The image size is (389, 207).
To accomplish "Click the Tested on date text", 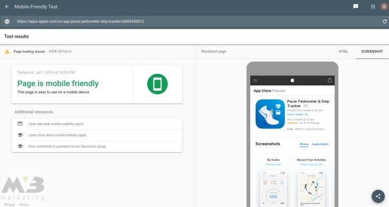I will (46, 72).
